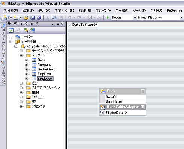Click the Copy icon in the toolbar
The height and width of the screenshot is (149, 184).
pyautogui.click(x=54, y=18)
